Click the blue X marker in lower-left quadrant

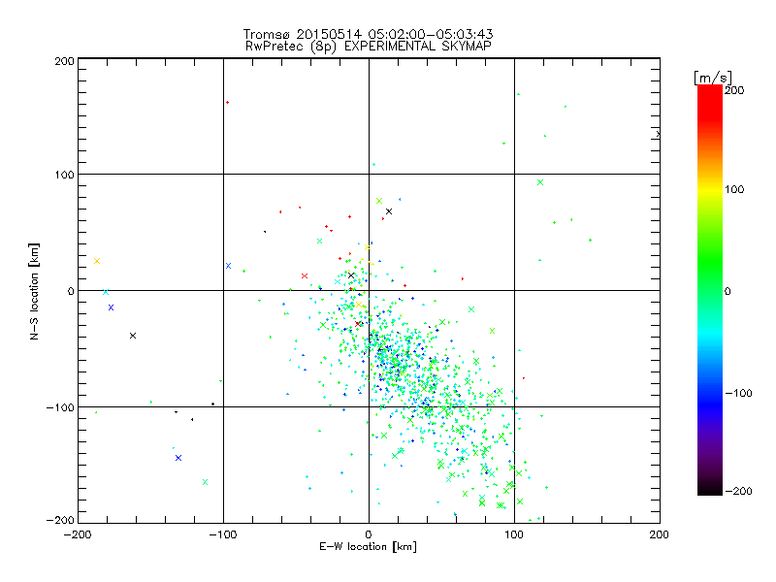coord(178,458)
